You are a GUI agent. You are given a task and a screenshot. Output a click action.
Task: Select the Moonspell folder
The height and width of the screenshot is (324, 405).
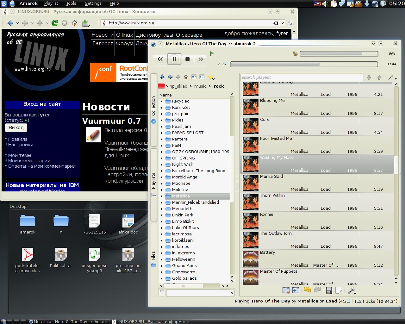[x=182, y=184]
